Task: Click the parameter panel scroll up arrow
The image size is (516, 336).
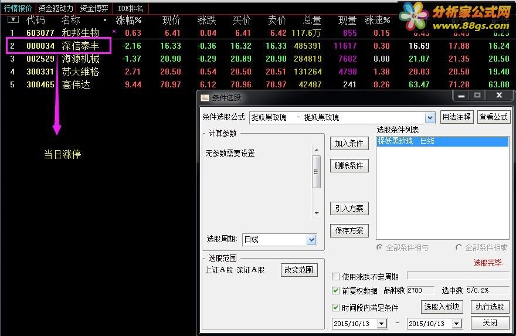Action: point(317,150)
